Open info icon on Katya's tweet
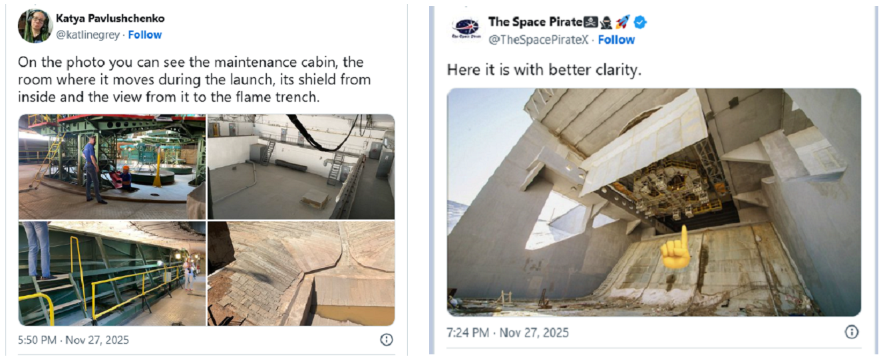879x361 pixels. (386, 340)
